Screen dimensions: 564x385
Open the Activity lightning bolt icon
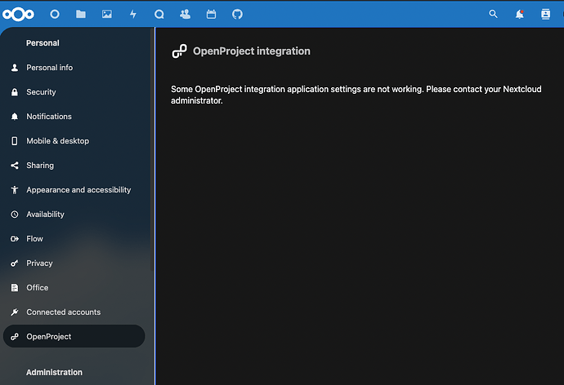(133, 15)
